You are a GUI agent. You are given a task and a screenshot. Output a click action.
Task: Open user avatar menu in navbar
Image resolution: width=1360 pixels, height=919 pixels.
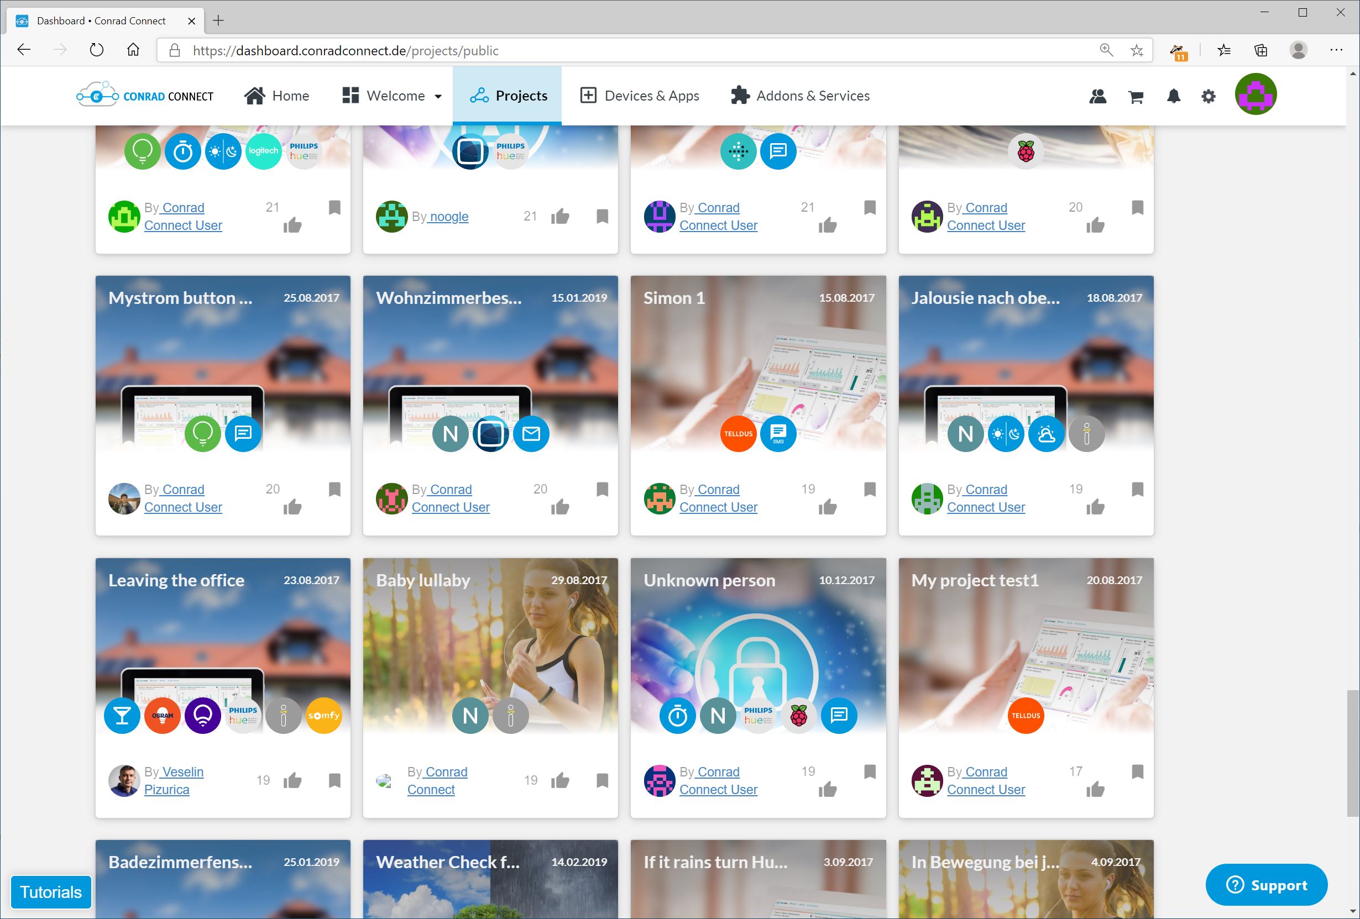tap(1256, 94)
